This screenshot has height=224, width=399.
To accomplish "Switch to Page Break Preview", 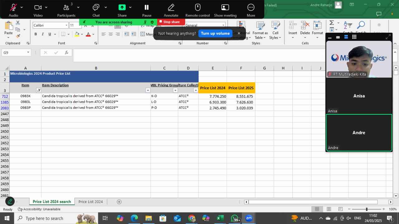I will click(340, 209).
